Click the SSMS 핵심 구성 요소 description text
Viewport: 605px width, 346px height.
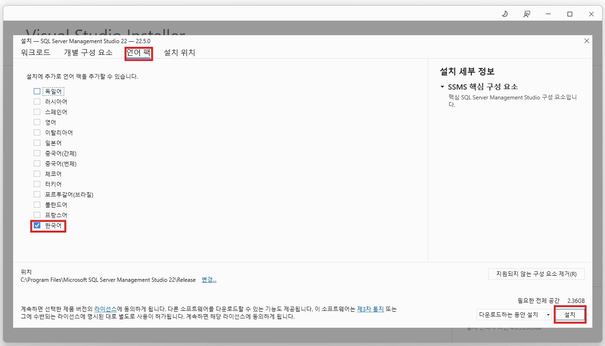(x=513, y=101)
